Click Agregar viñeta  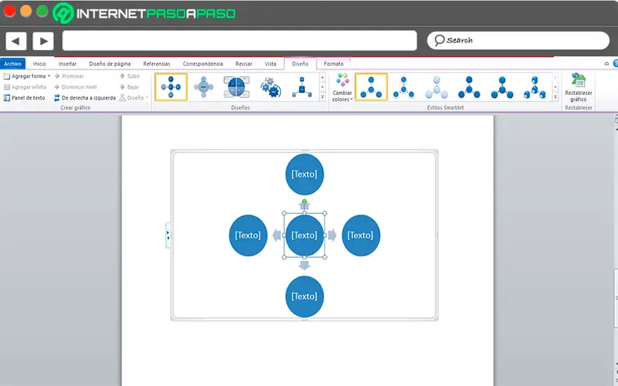coord(25,87)
